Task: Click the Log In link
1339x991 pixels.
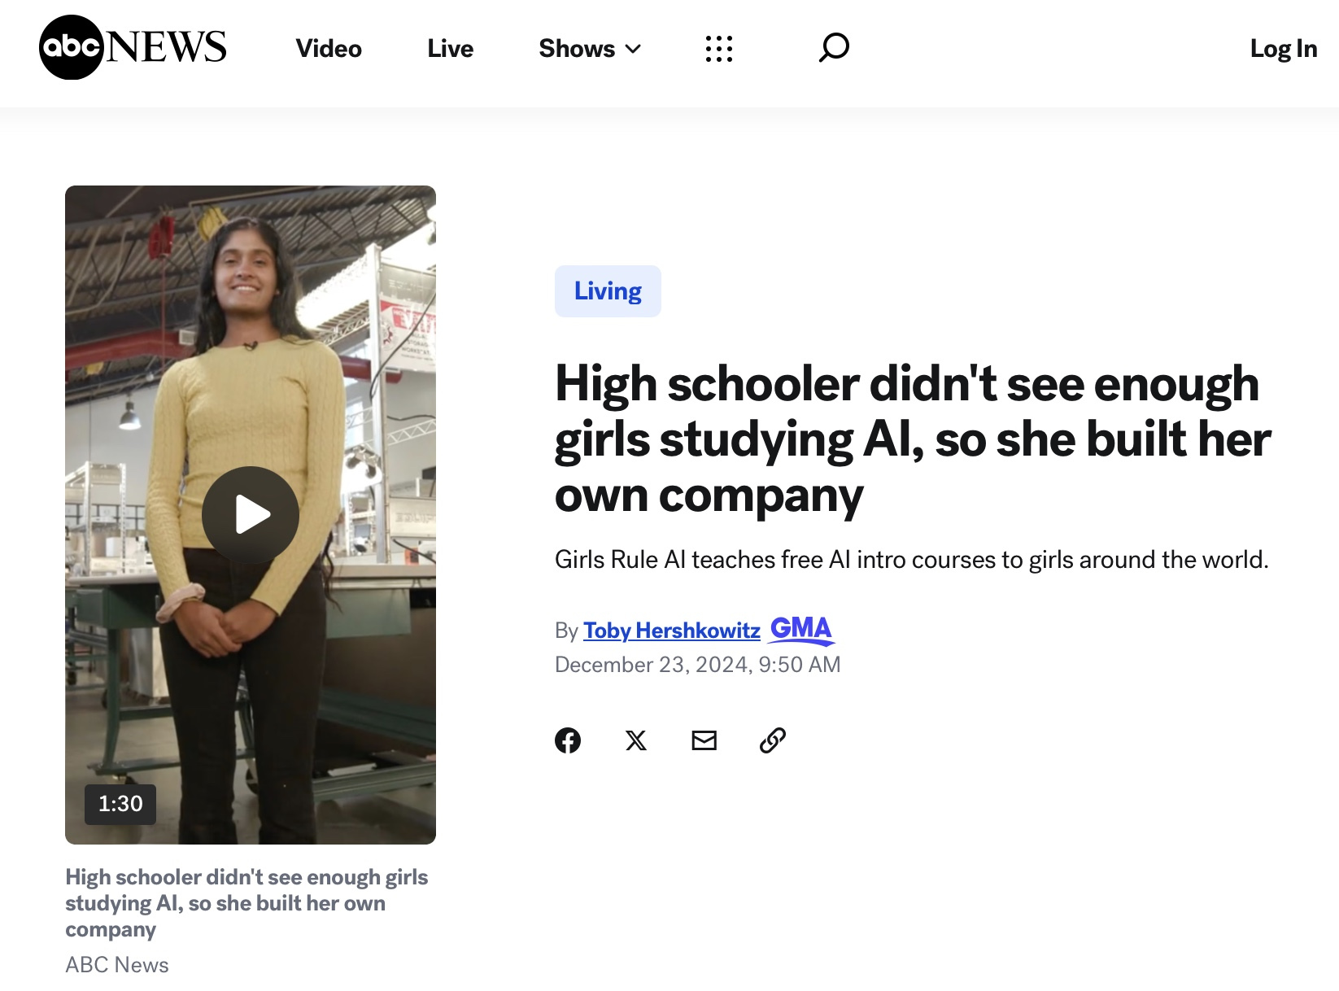Action: click(1284, 49)
